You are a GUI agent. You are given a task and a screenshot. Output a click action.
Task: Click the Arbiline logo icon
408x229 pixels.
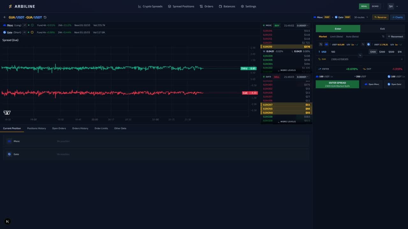[10, 6]
